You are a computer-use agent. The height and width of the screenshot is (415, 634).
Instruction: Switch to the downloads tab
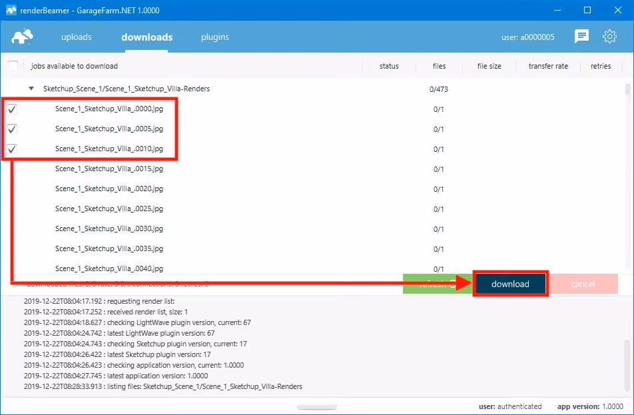click(147, 37)
